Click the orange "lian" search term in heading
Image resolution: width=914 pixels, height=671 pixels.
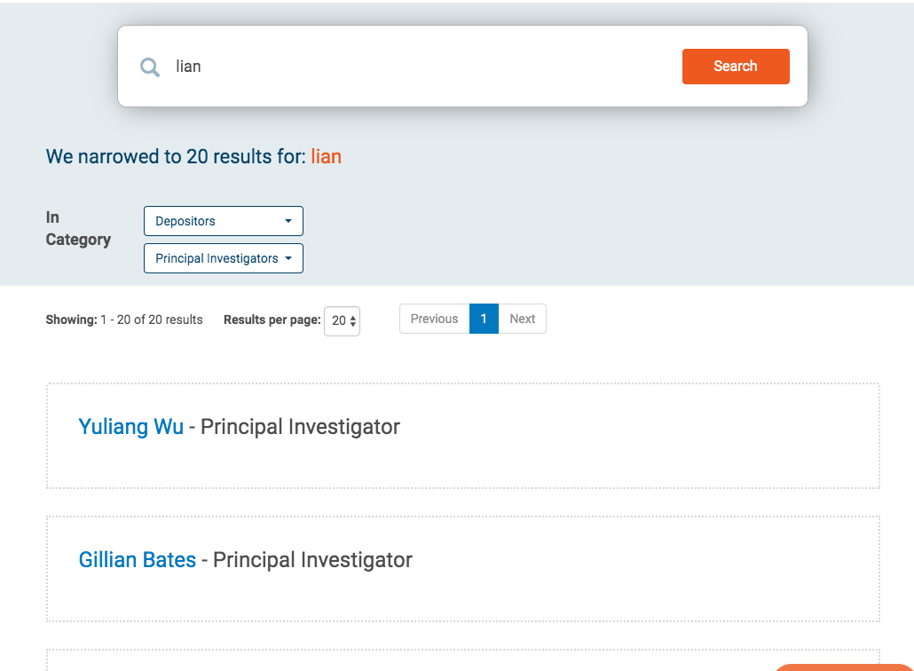click(326, 156)
